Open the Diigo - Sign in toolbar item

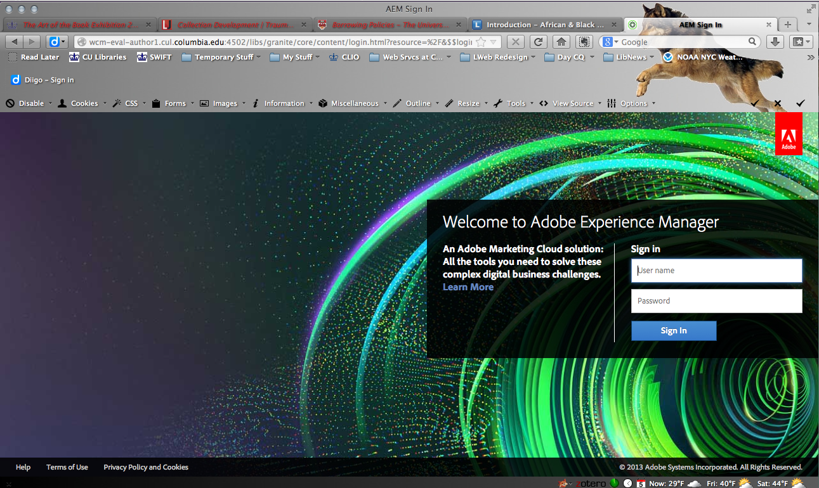click(x=43, y=80)
